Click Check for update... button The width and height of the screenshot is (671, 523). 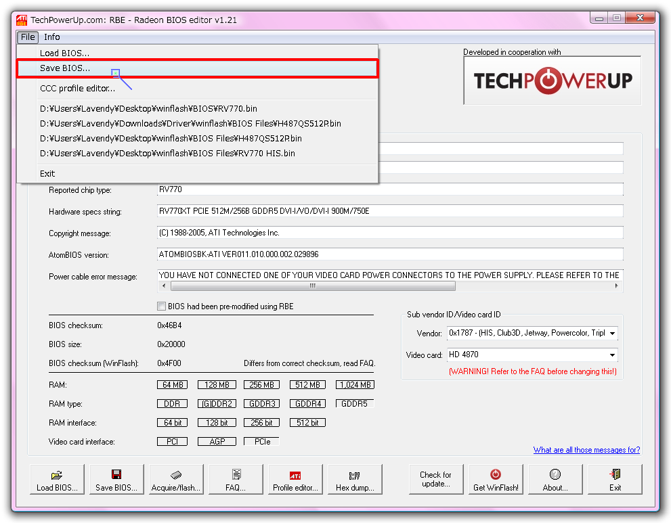click(435, 479)
